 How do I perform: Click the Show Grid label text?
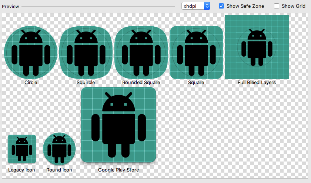293,6
